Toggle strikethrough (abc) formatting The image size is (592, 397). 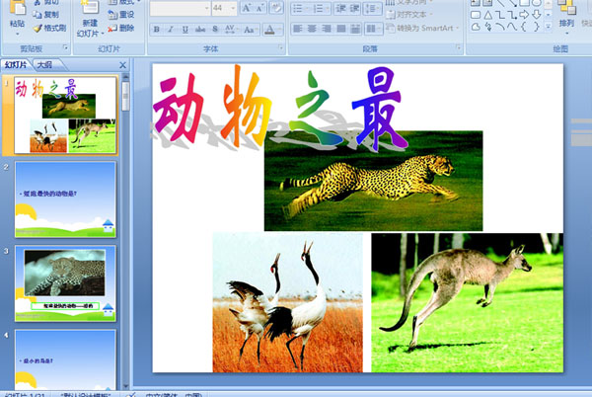[200, 29]
